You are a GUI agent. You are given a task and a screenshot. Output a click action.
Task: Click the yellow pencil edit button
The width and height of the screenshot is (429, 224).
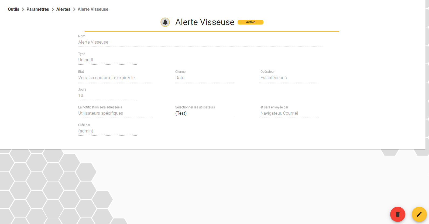pyautogui.click(x=419, y=214)
